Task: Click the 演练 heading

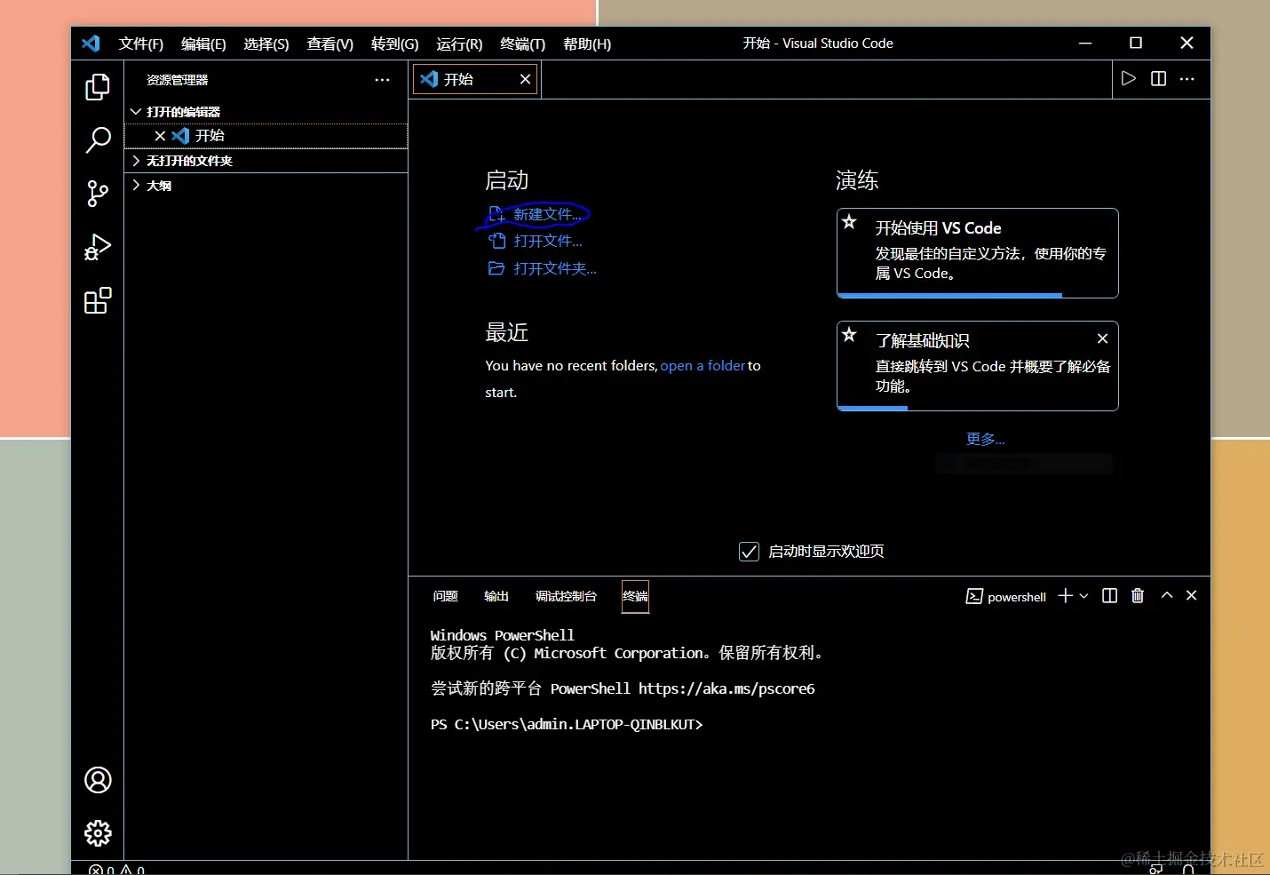Action: pos(857,180)
